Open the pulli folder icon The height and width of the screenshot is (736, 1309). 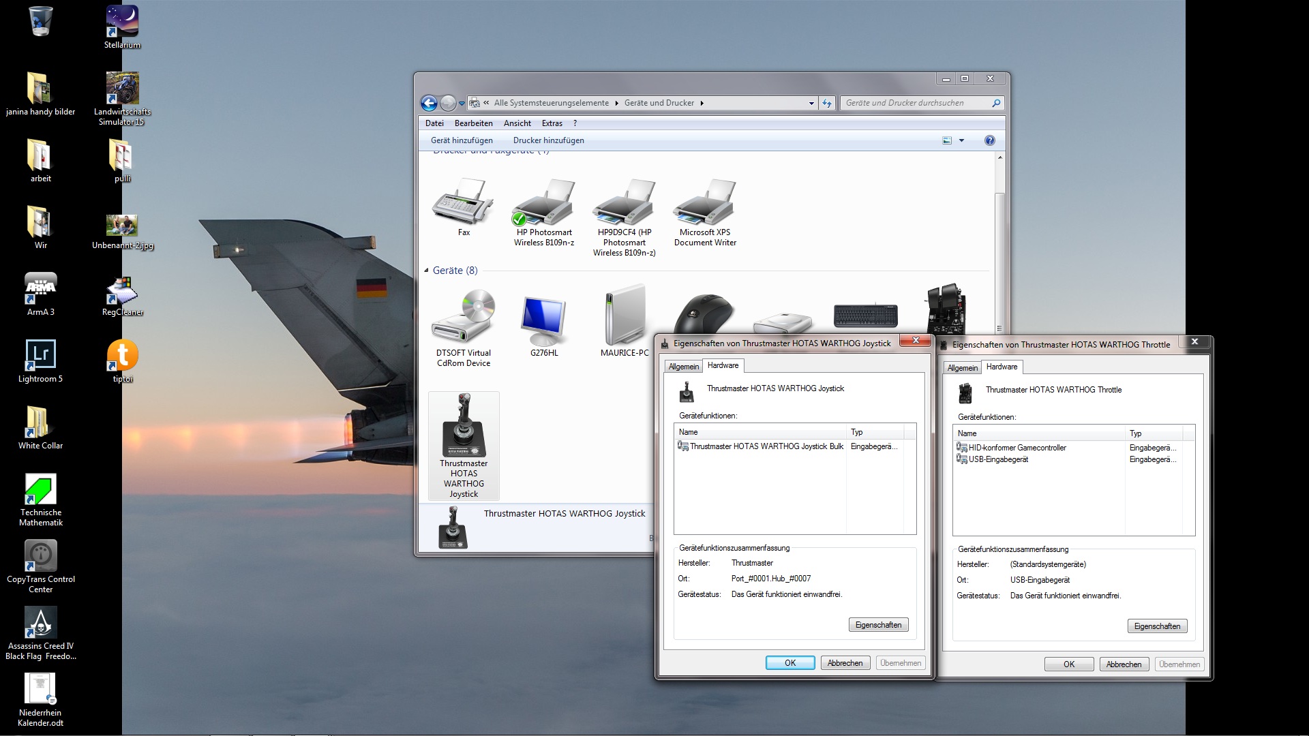tap(122, 161)
